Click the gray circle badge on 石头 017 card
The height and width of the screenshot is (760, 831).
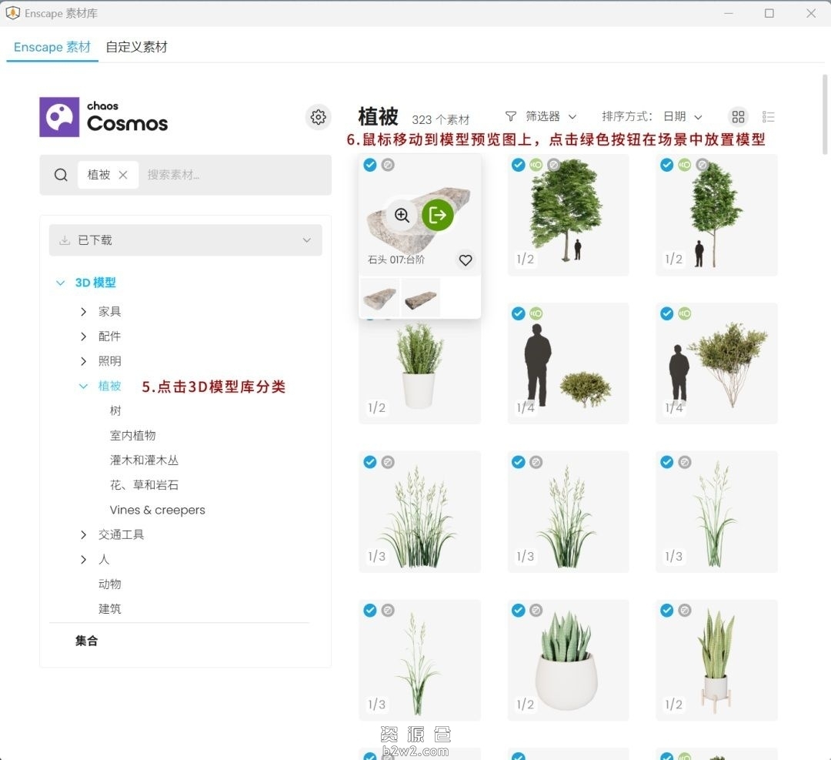pos(388,165)
